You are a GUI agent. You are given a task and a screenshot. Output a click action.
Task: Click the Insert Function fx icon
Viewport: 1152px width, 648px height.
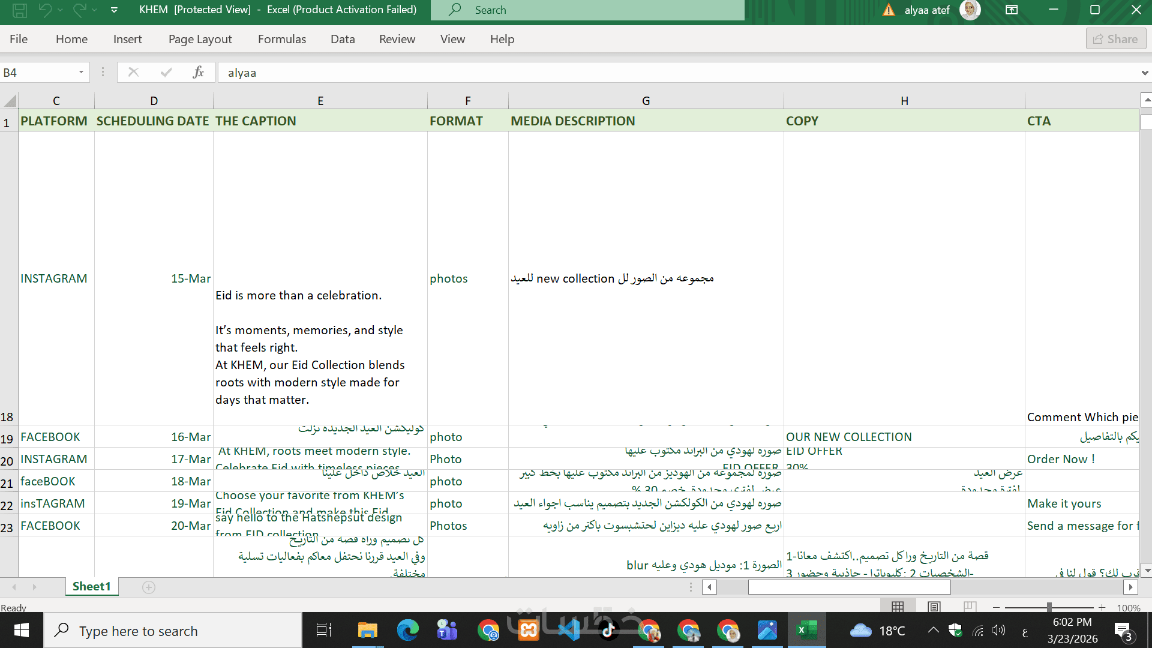coord(199,73)
